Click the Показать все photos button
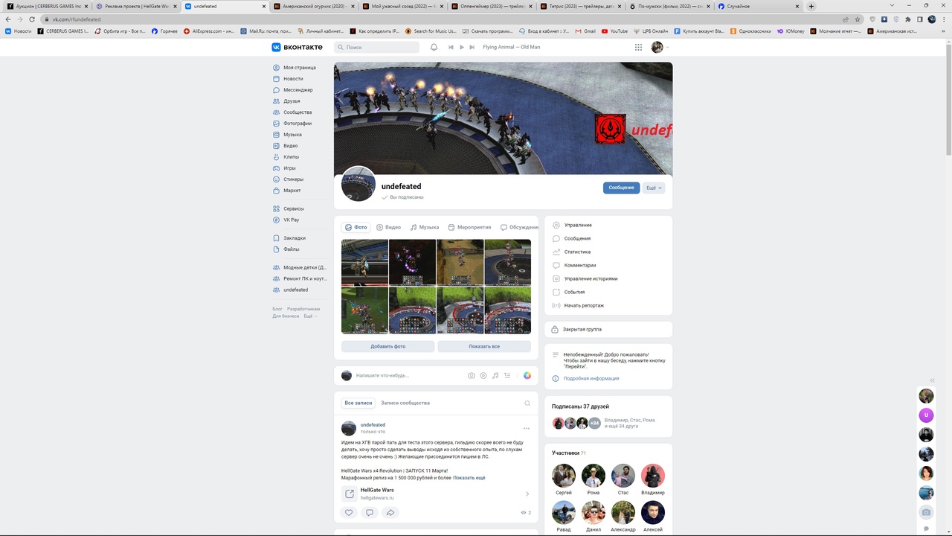 pos(484,346)
